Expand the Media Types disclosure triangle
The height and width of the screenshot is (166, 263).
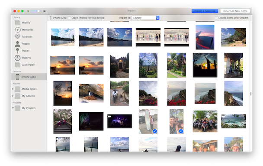click(13, 89)
